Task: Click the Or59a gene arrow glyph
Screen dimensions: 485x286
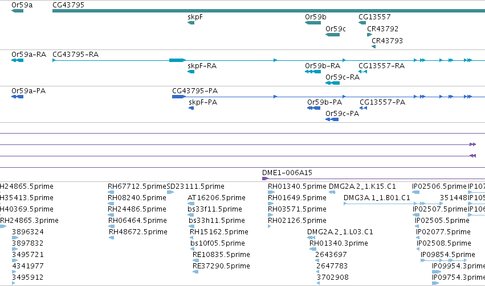Action: pos(17,11)
